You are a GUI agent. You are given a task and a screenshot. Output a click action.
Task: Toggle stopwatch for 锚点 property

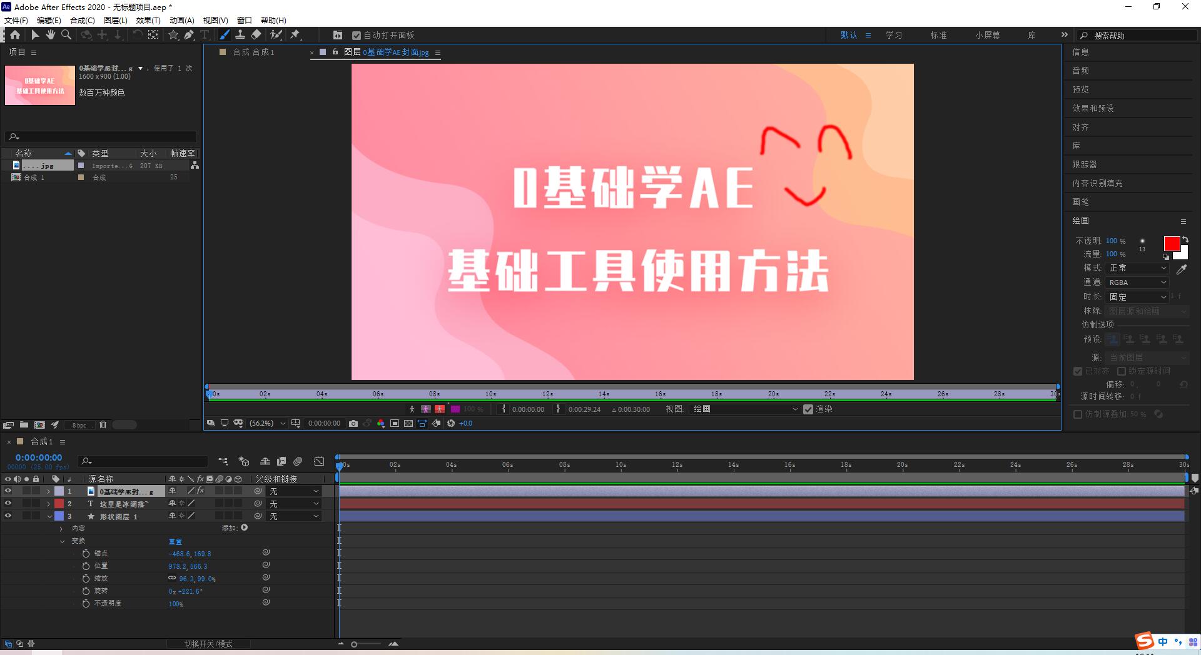click(x=86, y=554)
